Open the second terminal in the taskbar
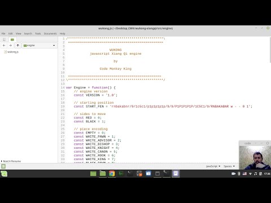Viewport: 271px width, 203px height. [x=167, y=174]
